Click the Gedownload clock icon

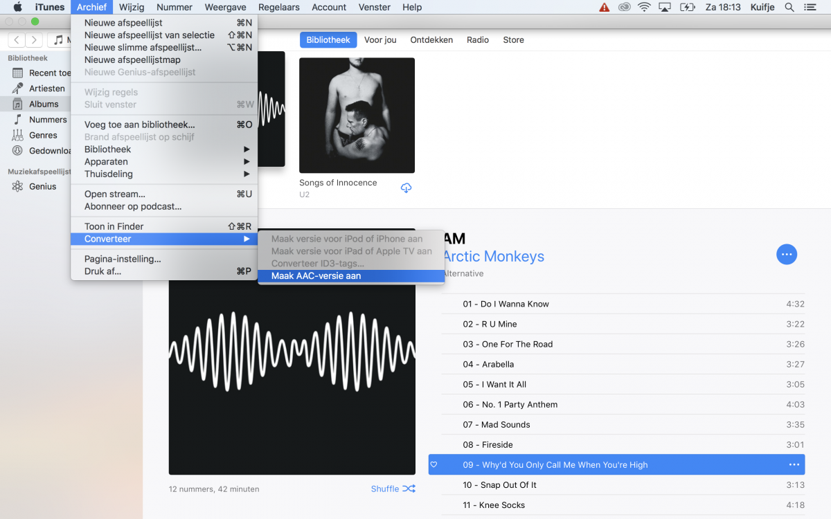(x=17, y=151)
